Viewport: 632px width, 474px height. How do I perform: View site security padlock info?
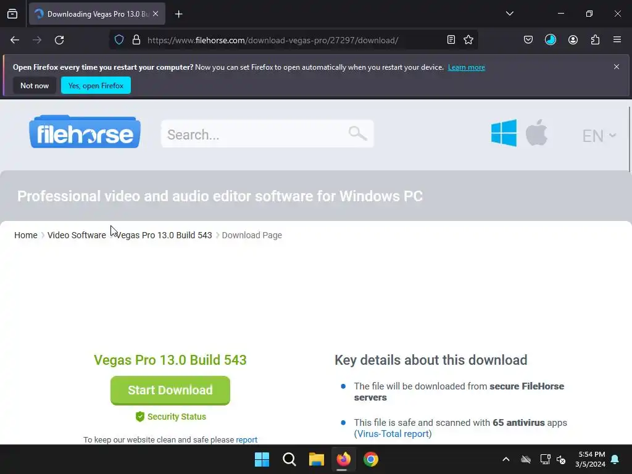pyautogui.click(x=136, y=40)
